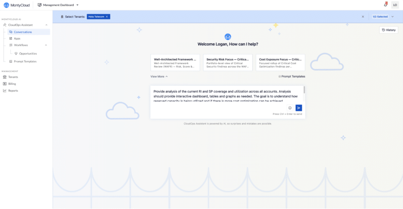Collapse the Workflows tree item
The height and width of the screenshot is (209, 403).
46,45
